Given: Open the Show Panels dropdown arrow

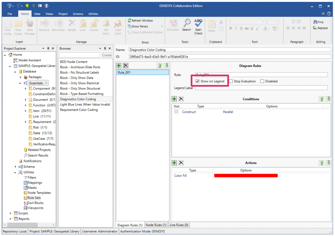Looking at the screenshot, I should pos(162,26).
